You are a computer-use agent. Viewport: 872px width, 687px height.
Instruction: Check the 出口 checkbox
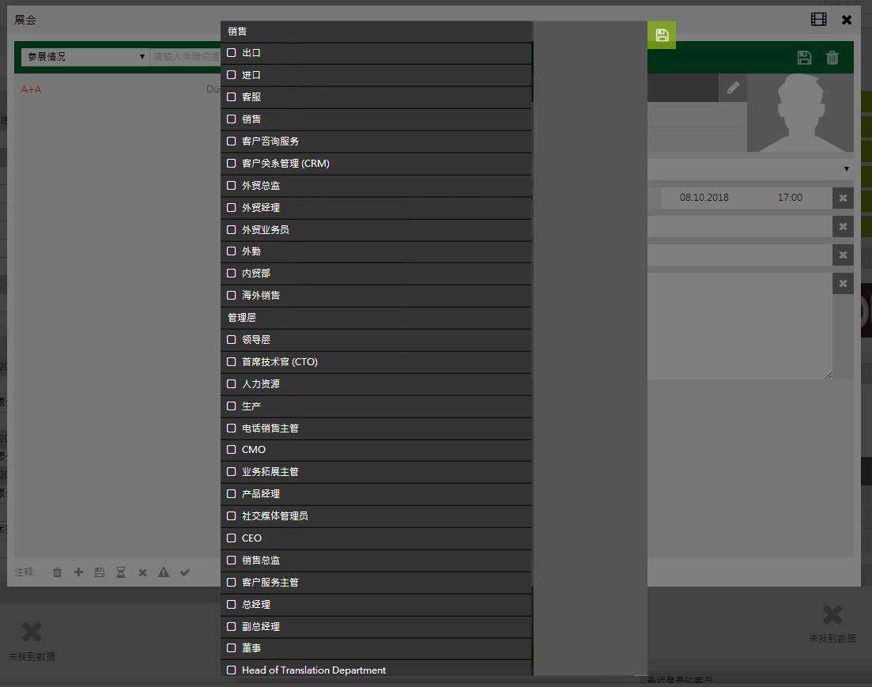tap(232, 53)
